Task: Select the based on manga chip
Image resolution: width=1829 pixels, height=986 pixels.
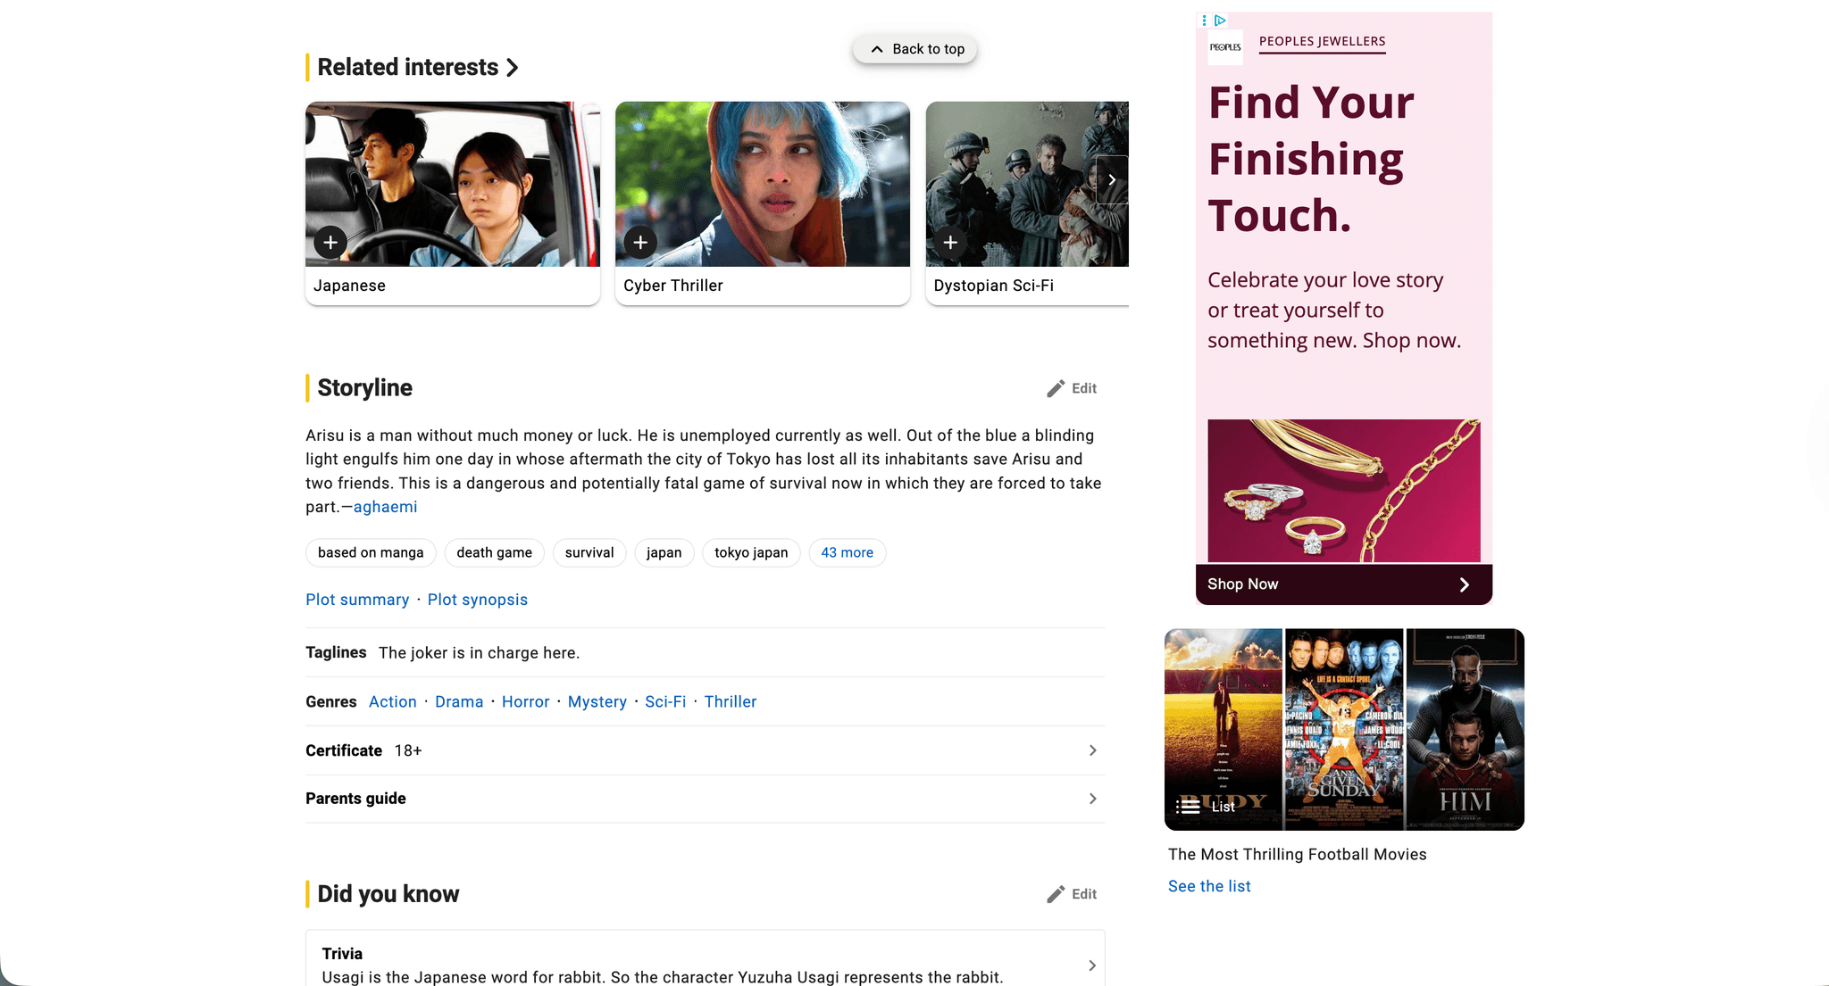Action: pos(371,552)
